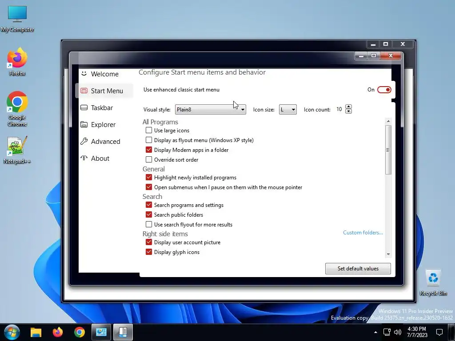
Task: Open the About section
Action: pyautogui.click(x=100, y=159)
